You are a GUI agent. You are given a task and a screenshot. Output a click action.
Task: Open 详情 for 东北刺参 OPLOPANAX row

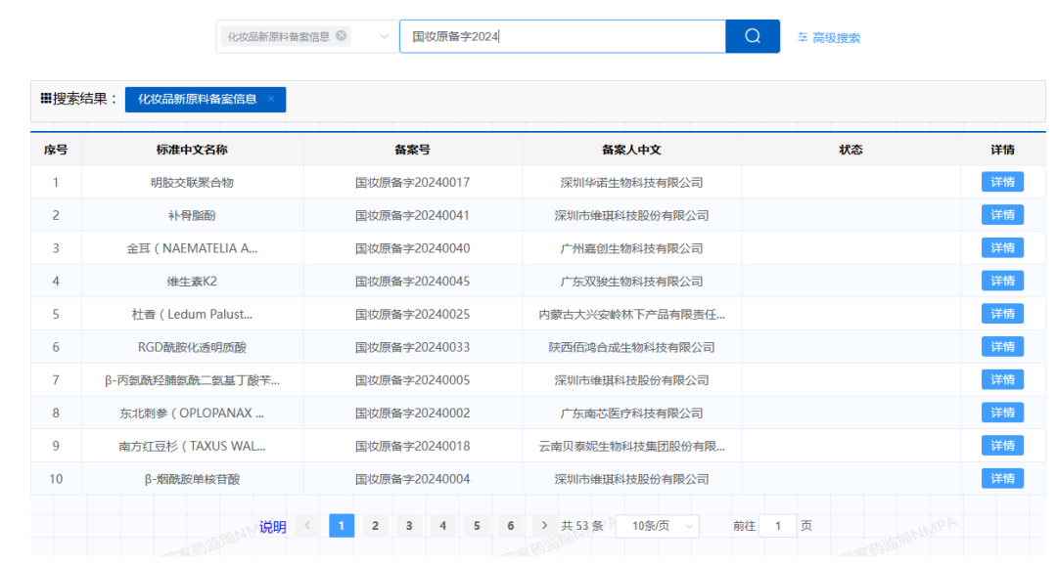coord(1002,413)
